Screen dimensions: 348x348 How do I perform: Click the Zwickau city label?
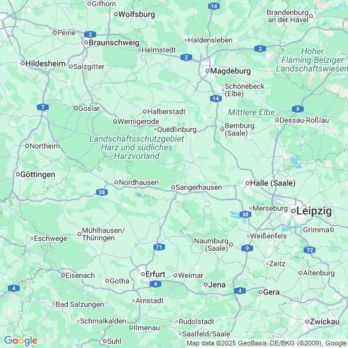click(325, 322)
